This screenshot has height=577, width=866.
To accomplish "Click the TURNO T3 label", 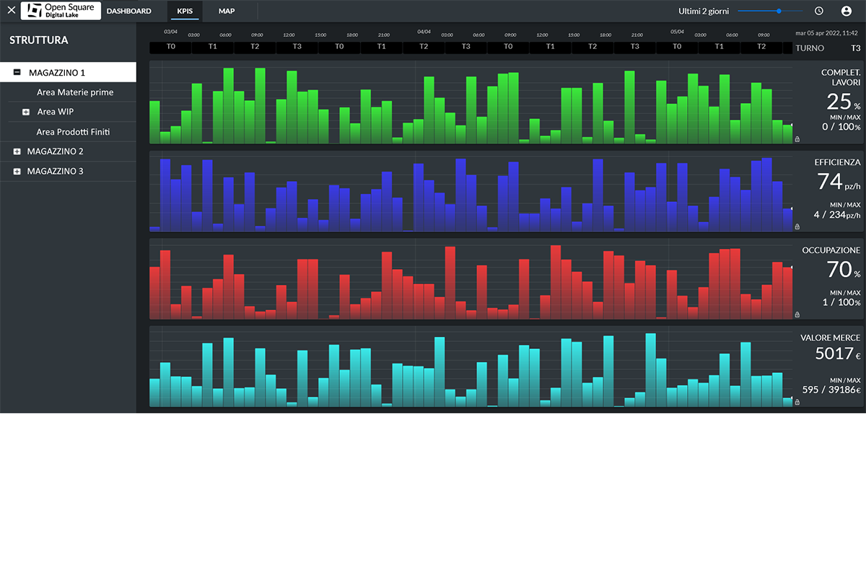I will point(828,48).
